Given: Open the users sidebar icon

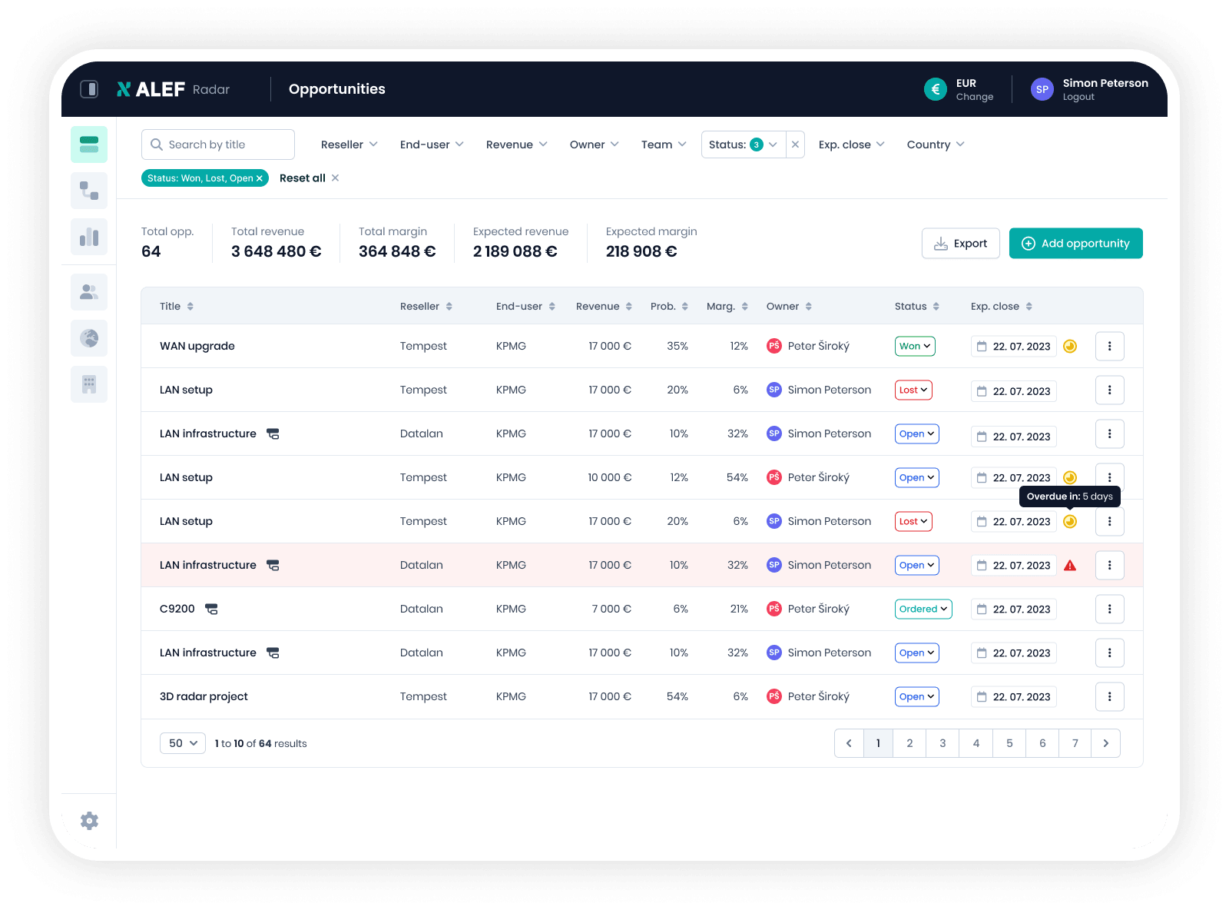Looking at the screenshot, I should click(x=89, y=292).
